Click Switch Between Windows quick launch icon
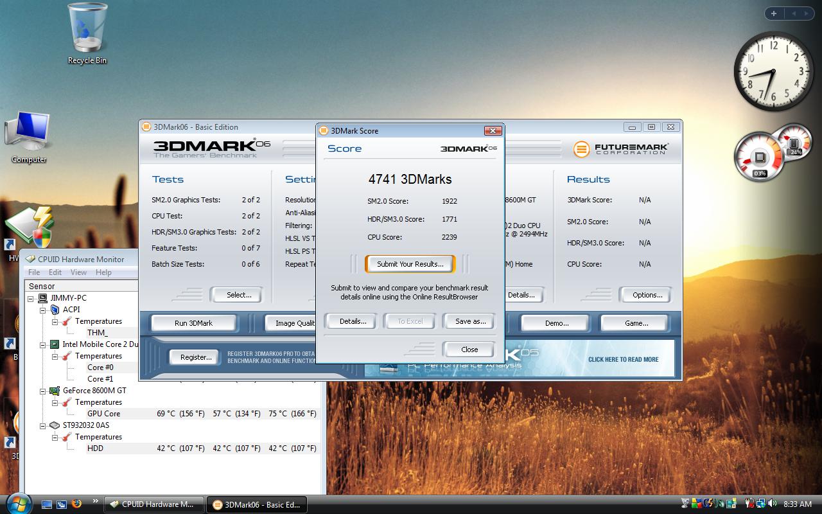 62,504
